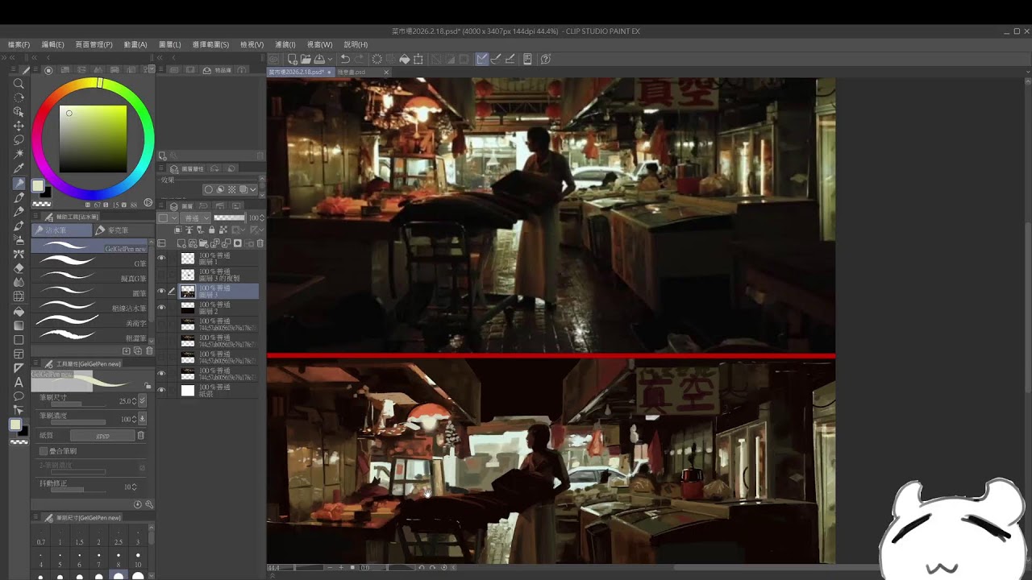Hide layer 圖層 2

coord(161,308)
